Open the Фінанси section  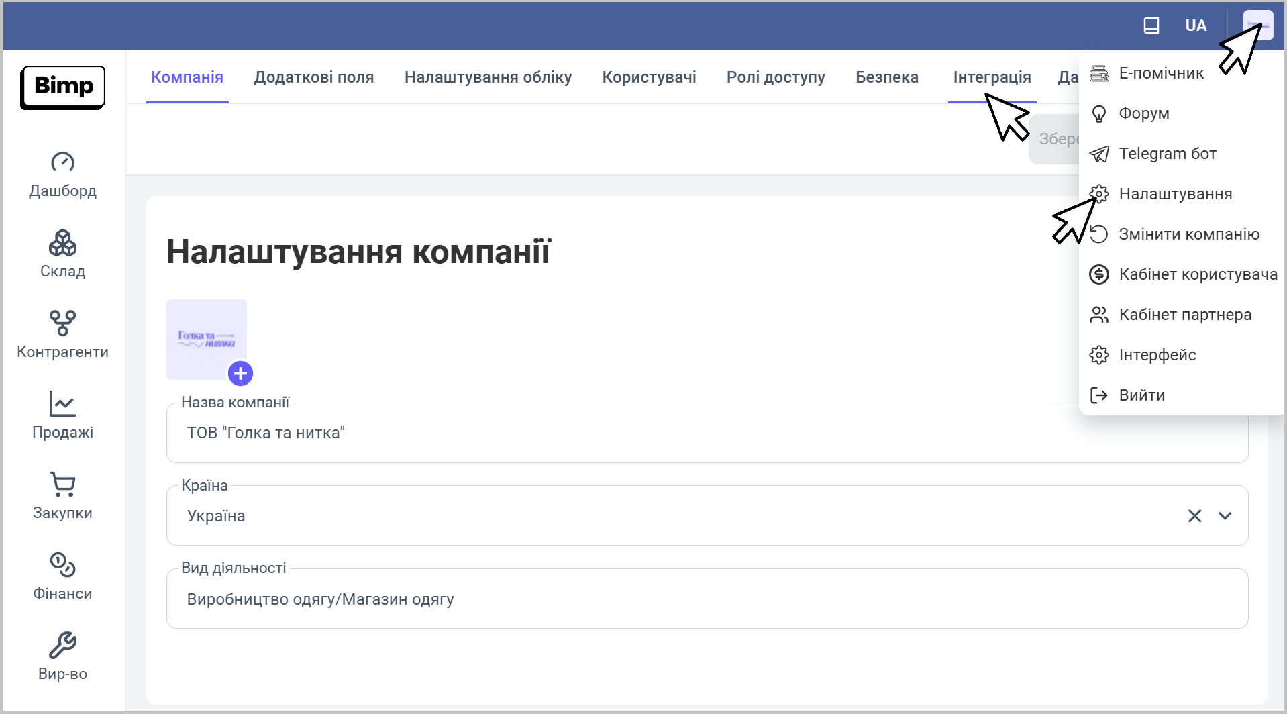pos(62,565)
